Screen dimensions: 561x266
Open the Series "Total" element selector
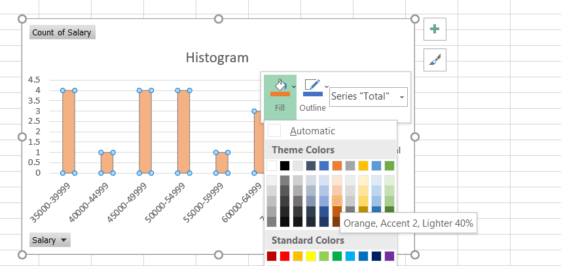point(369,96)
